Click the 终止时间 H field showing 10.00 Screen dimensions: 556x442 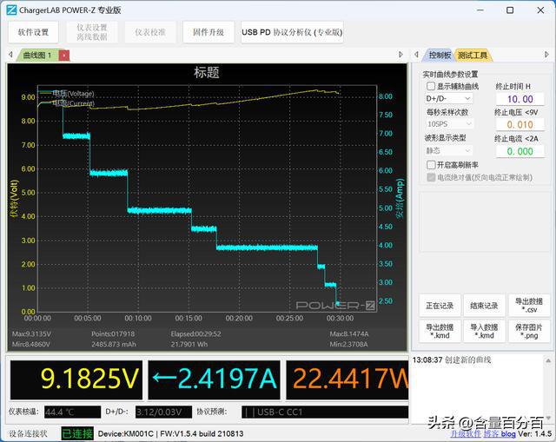(x=520, y=99)
